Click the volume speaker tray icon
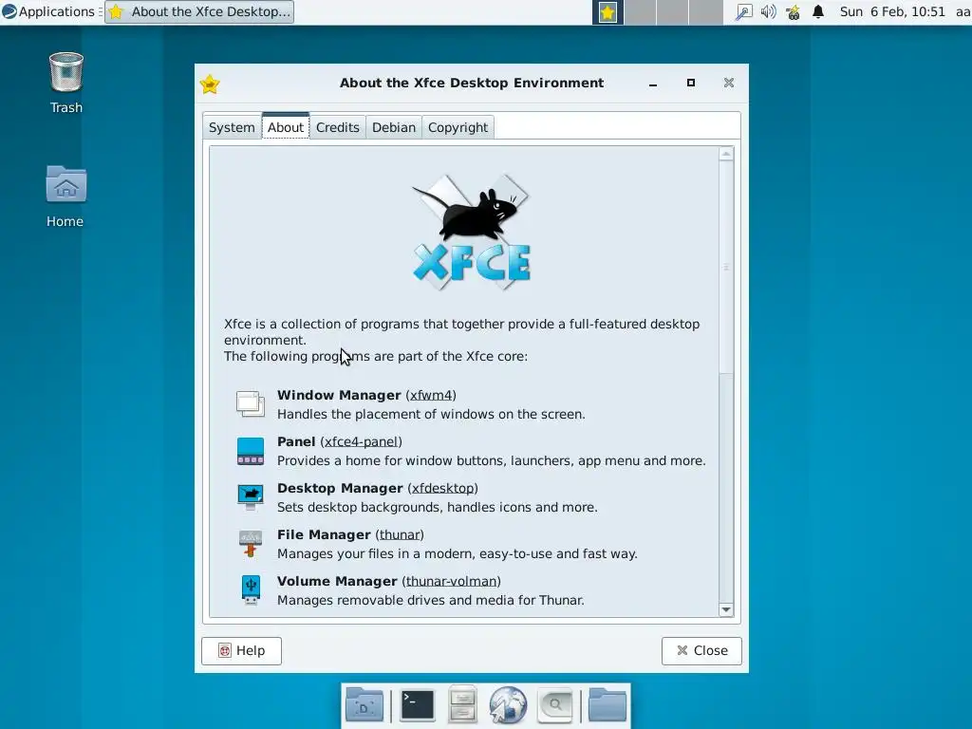This screenshot has height=729, width=972. (x=768, y=11)
